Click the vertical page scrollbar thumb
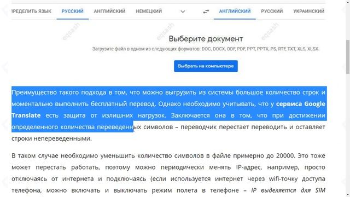The image size is (350, 197). tap(348, 57)
